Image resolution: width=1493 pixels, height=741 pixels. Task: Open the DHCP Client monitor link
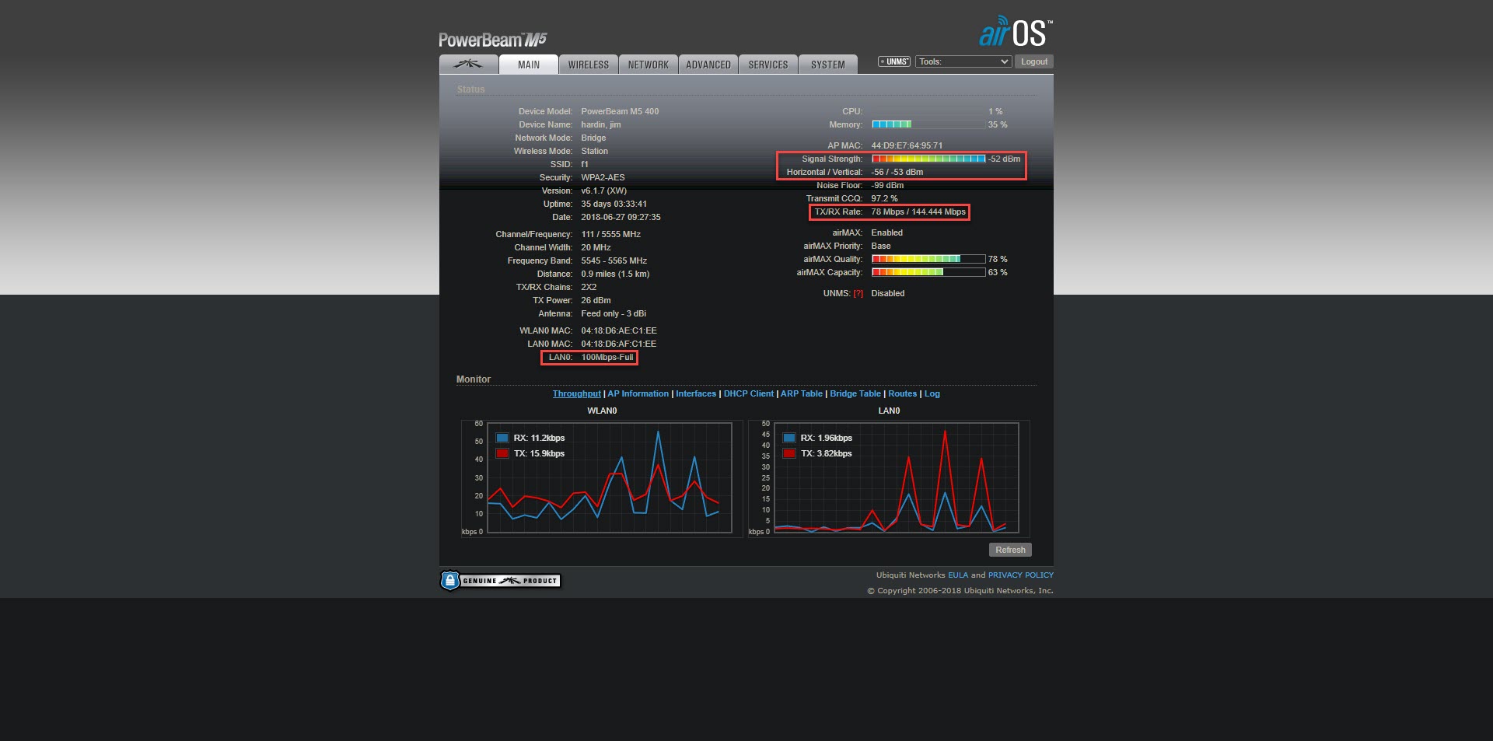[748, 394]
